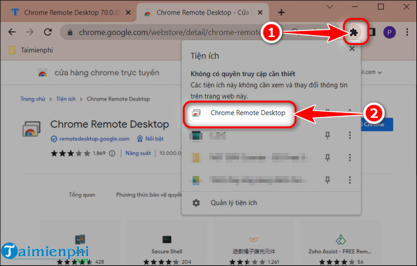Image resolution: width=417 pixels, height=266 pixels.
Task: Open Chrome's three-dot main menu
Action: click(407, 32)
